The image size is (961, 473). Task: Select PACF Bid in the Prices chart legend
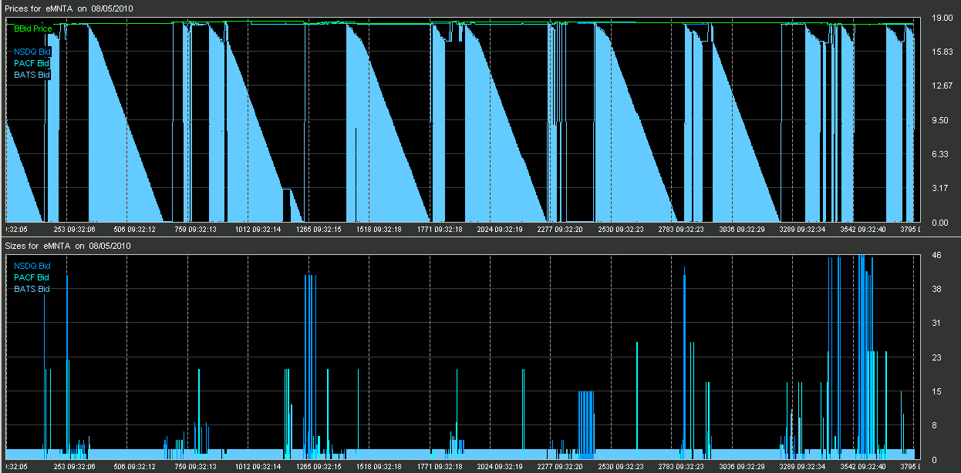tap(32, 63)
